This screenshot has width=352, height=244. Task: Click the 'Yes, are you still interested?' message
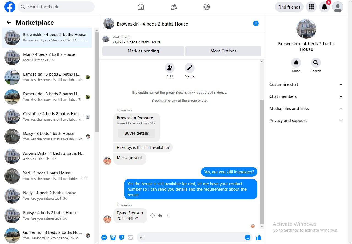[229, 172]
